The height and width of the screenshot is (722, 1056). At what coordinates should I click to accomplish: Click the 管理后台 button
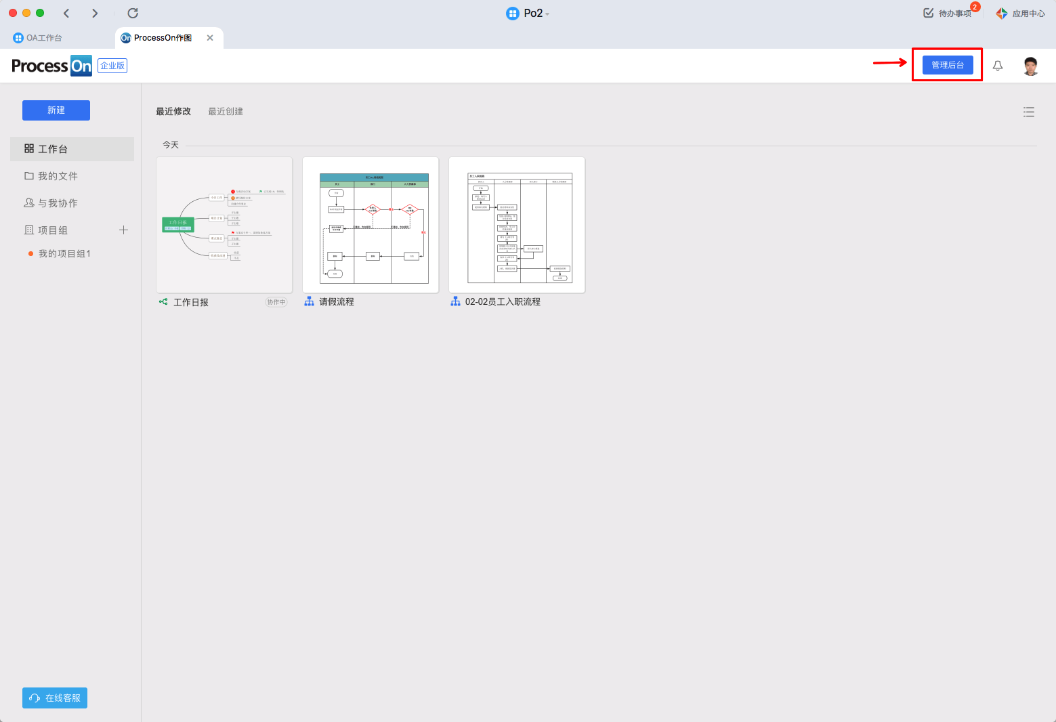(x=948, y=65)
